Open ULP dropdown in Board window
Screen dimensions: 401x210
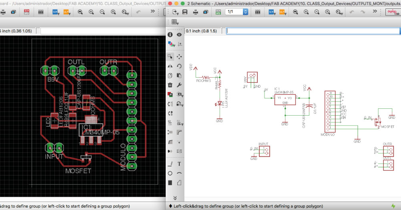coord(66,12)
